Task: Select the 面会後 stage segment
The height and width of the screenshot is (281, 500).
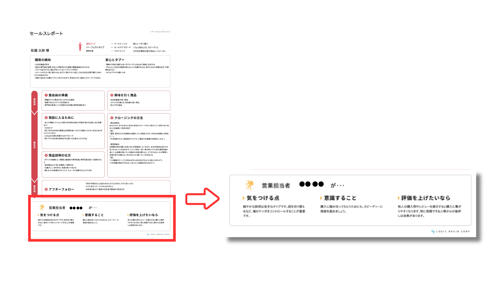Action: 34,189
